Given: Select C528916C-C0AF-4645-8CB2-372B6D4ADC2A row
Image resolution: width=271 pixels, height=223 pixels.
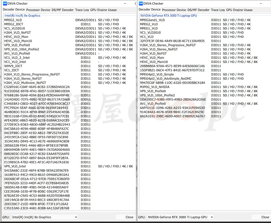Looking at the screenshot, I should [69, 87].
